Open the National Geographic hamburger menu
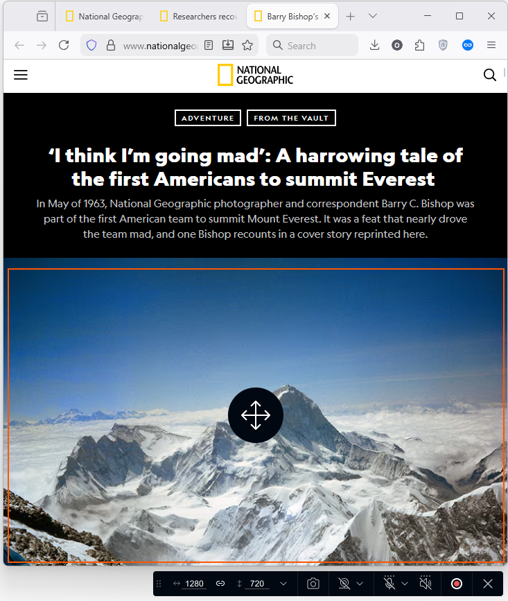 21,75
